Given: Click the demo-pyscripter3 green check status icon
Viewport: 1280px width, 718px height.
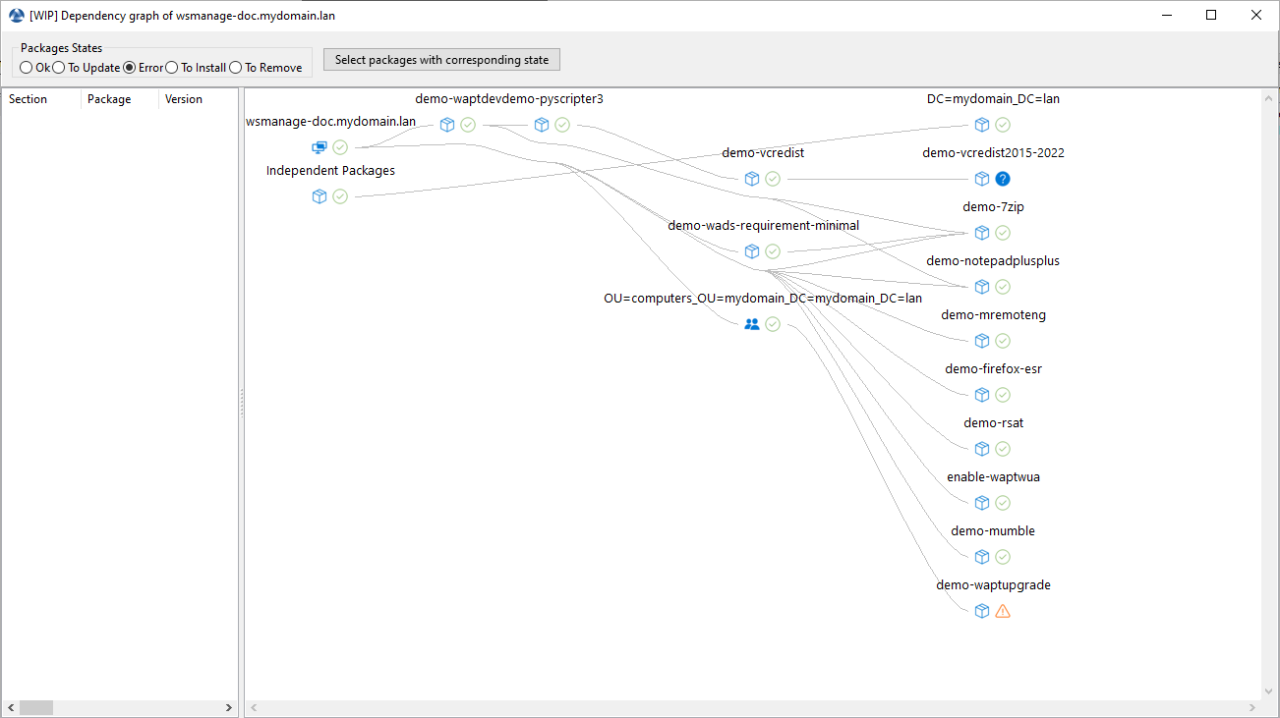Looking at the screenshot, I should tap(562, 125).
